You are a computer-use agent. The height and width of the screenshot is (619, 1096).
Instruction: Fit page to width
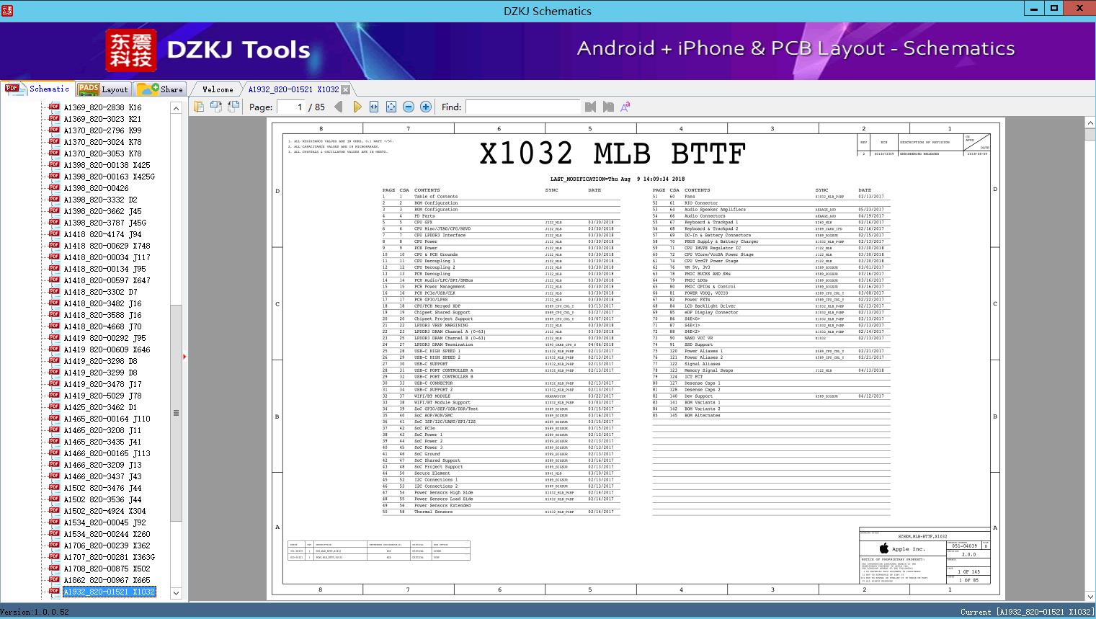(374, 107)
